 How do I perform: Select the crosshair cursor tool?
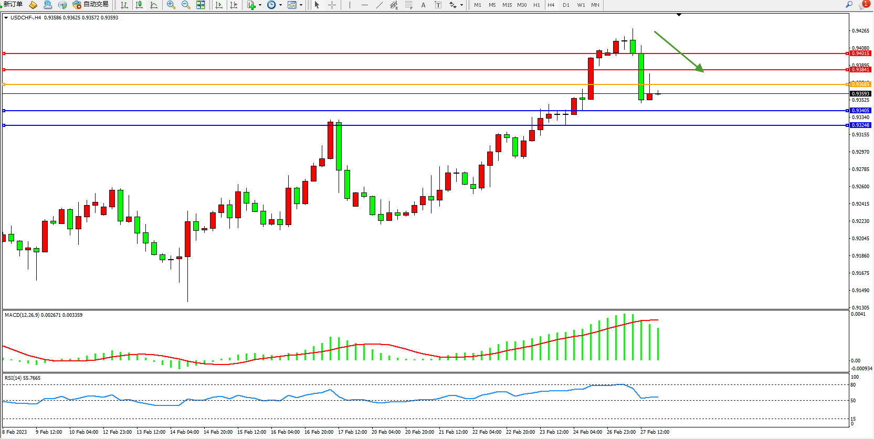point(332,5)
